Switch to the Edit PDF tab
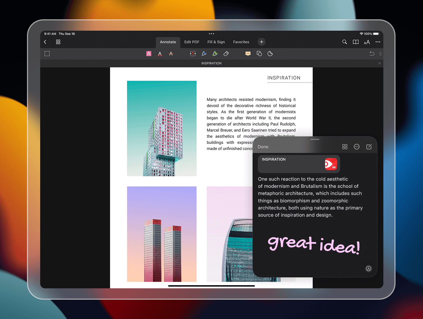 point(192,42)
